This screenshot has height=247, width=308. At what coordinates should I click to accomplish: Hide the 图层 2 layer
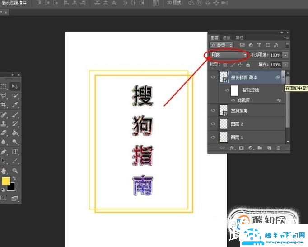pyautogui.click(x=213, y=124)
